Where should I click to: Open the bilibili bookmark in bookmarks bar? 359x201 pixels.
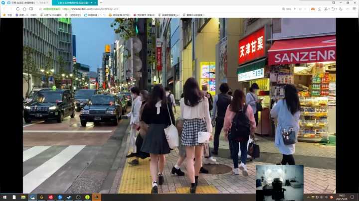point(95,15)
